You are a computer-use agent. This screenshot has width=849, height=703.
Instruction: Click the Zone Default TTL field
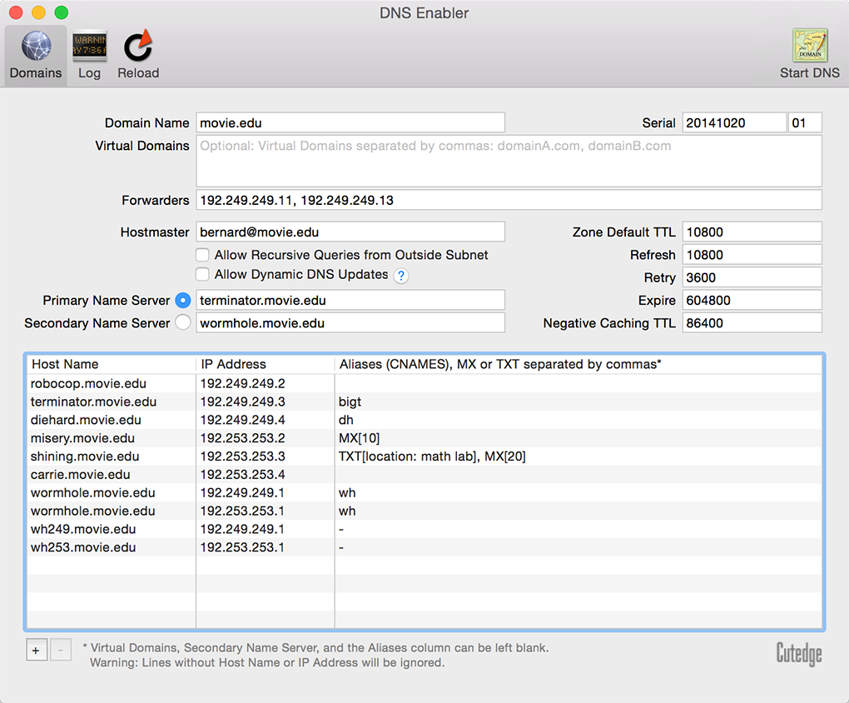[752, 232]
